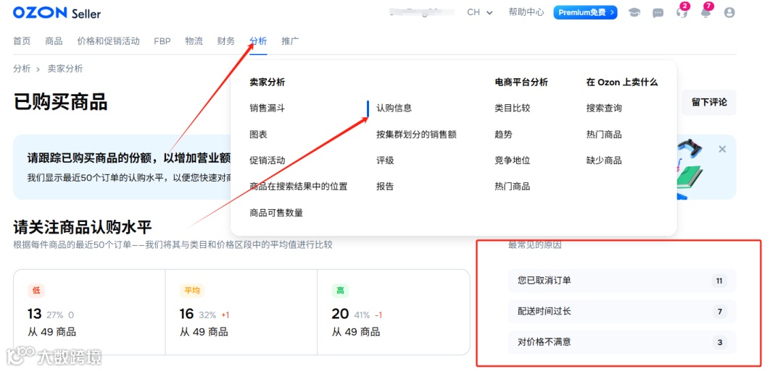
Task: Open the 推广 navigation tab
Action: click(290, 41)
